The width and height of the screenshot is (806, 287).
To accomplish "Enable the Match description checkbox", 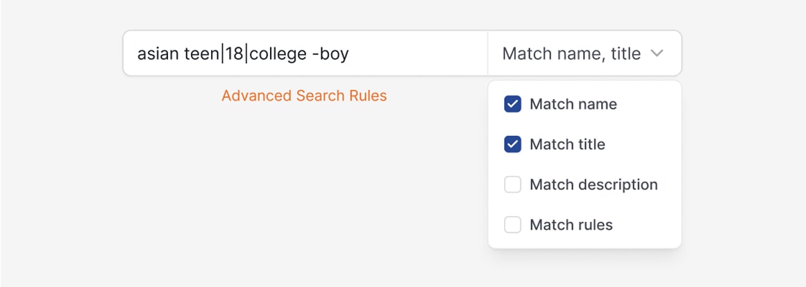I will pyautogui.click(x=512, y=184).
